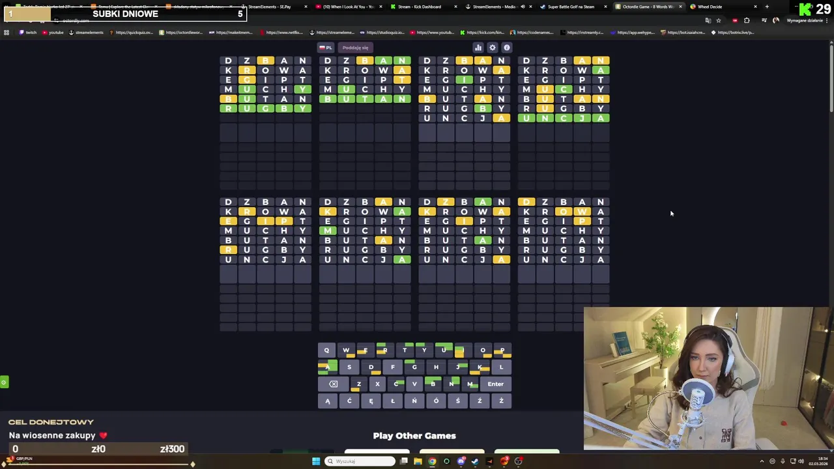Close the Octordle Game browser tab
The image size is (834, 469).
[x=680, y=7]
